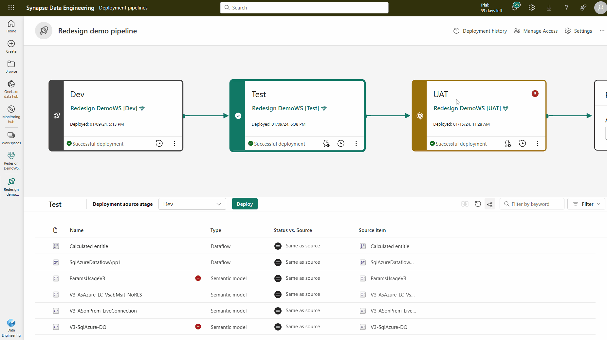Select the Dev stage card
Image resolution: width=607 pixels, height=340 pixels.
[116, 116]
